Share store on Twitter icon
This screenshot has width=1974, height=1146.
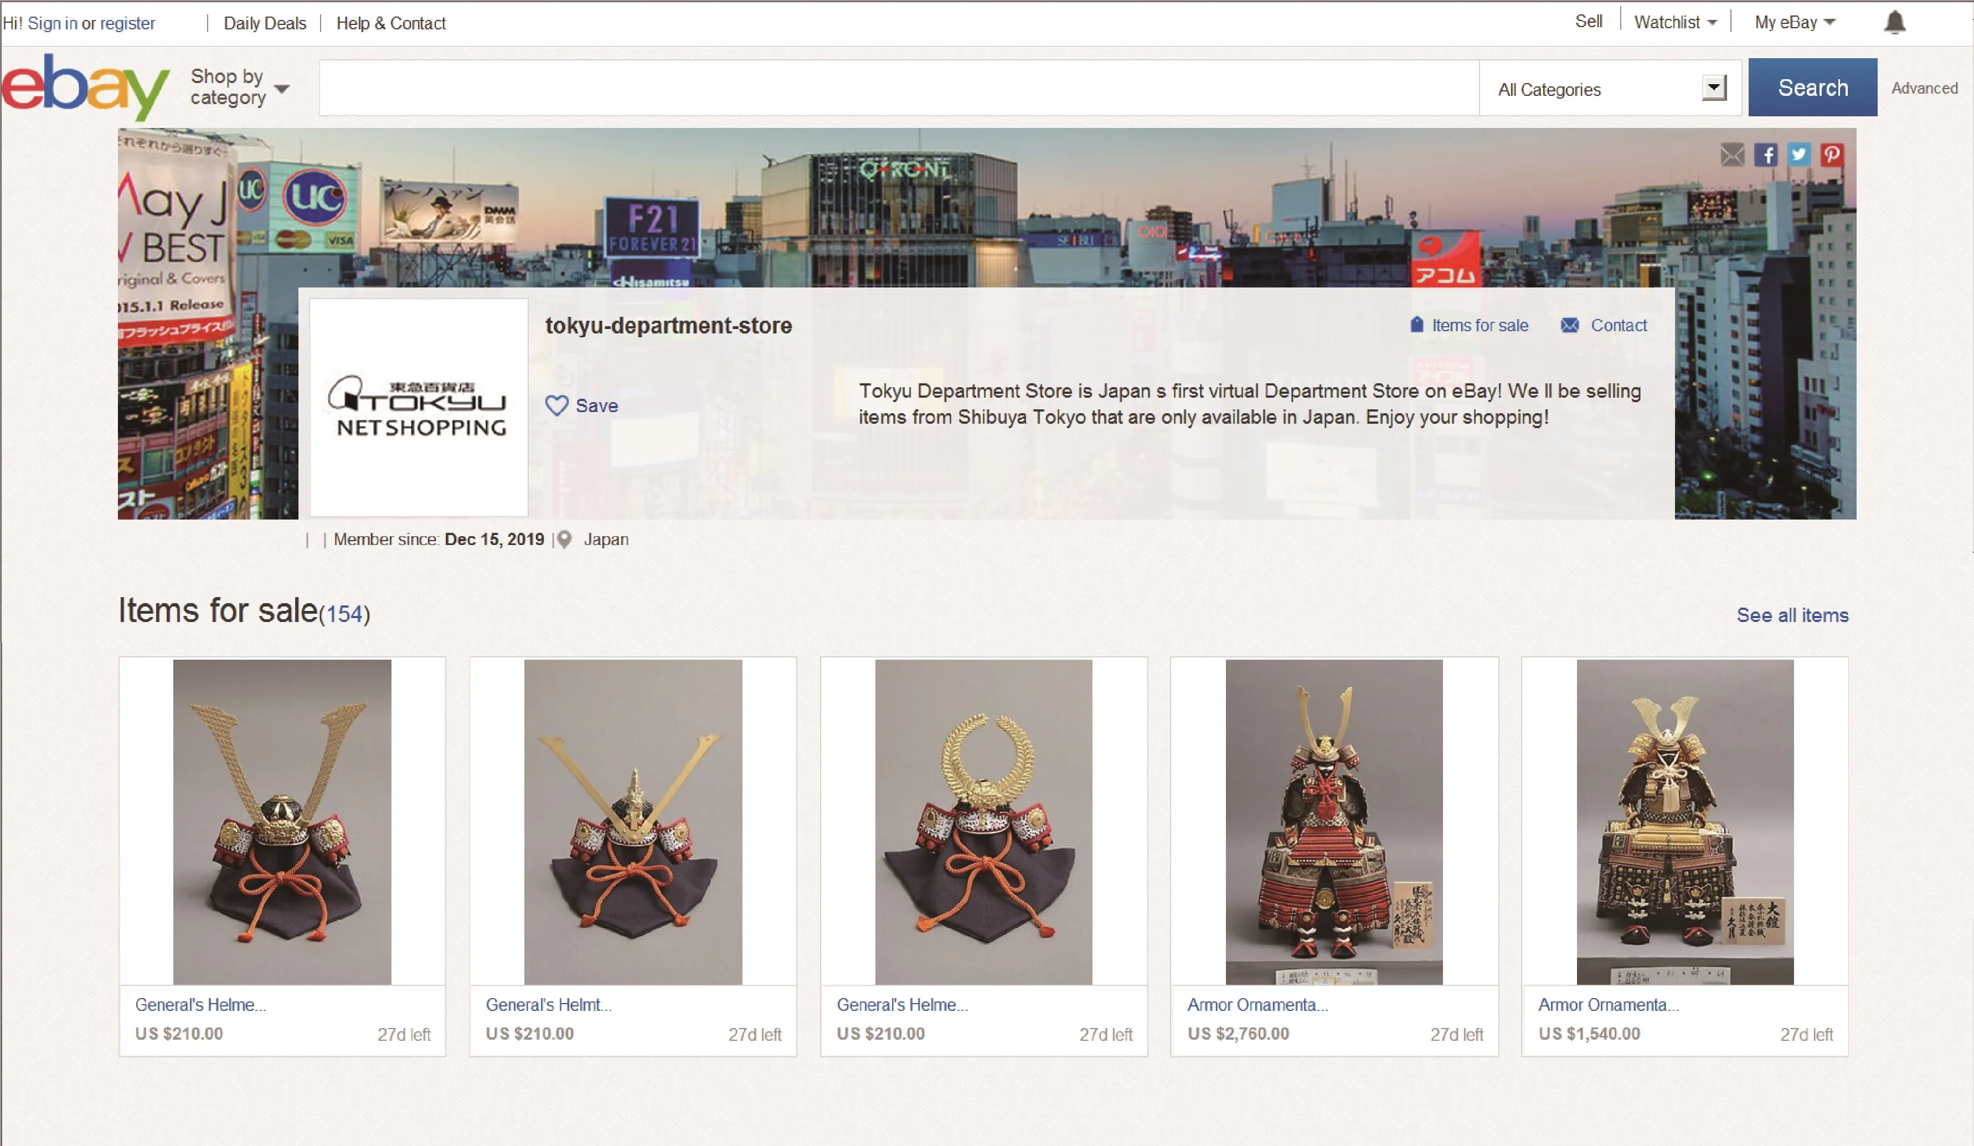pyautogui.click(x=1798, y=155)
